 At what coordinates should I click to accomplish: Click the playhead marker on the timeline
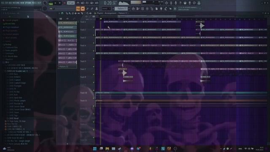pyautogui.click(x=101, y=19)
